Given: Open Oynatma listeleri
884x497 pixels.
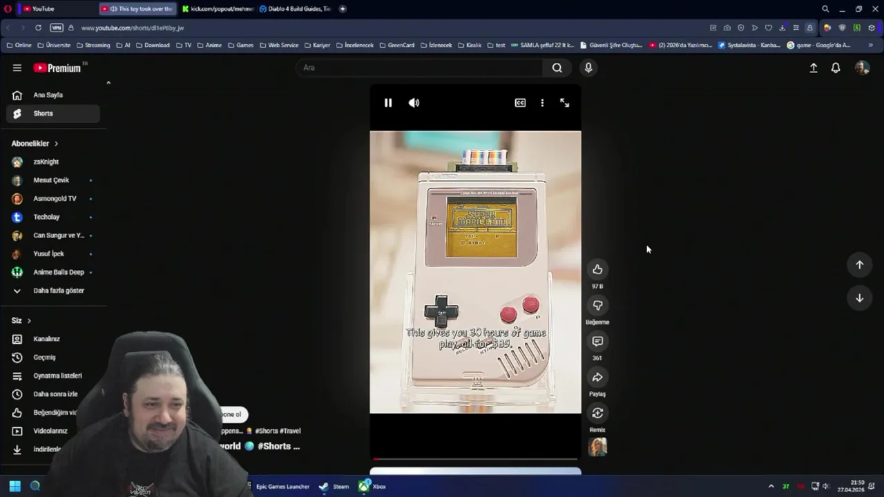Looking at the screenshot, I should [53, 376].
